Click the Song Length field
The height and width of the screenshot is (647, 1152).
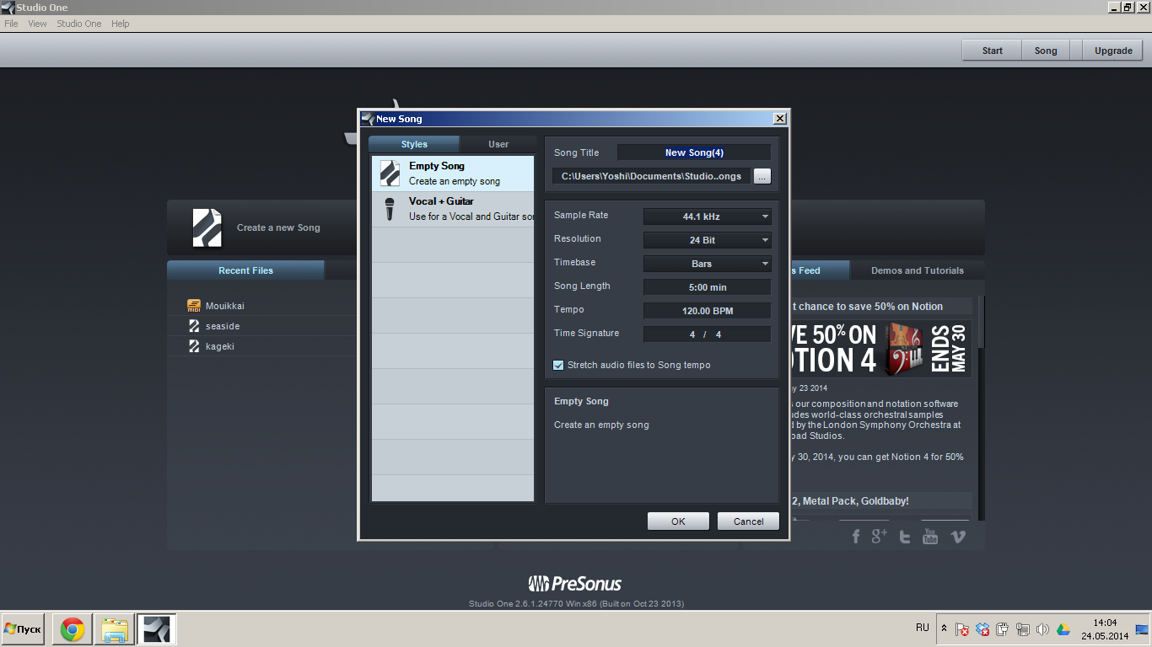pos(707,287)
